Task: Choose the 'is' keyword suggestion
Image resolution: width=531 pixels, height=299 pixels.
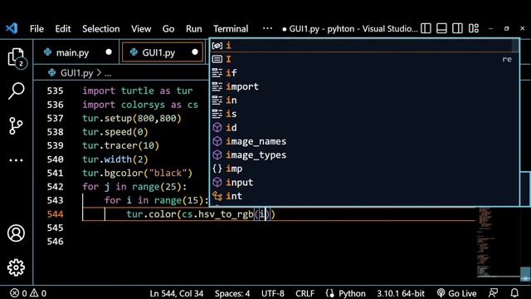Action: click(x=364, y=114)
